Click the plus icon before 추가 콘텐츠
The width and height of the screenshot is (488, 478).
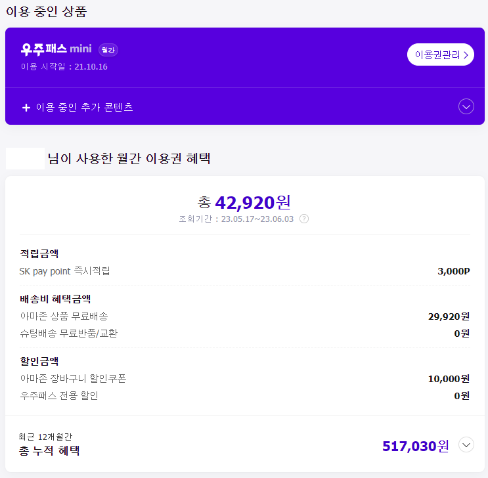[x=26, y=108]
